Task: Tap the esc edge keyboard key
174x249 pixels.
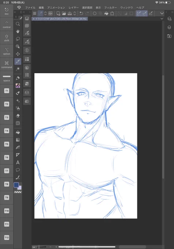Action: point(7,11)
